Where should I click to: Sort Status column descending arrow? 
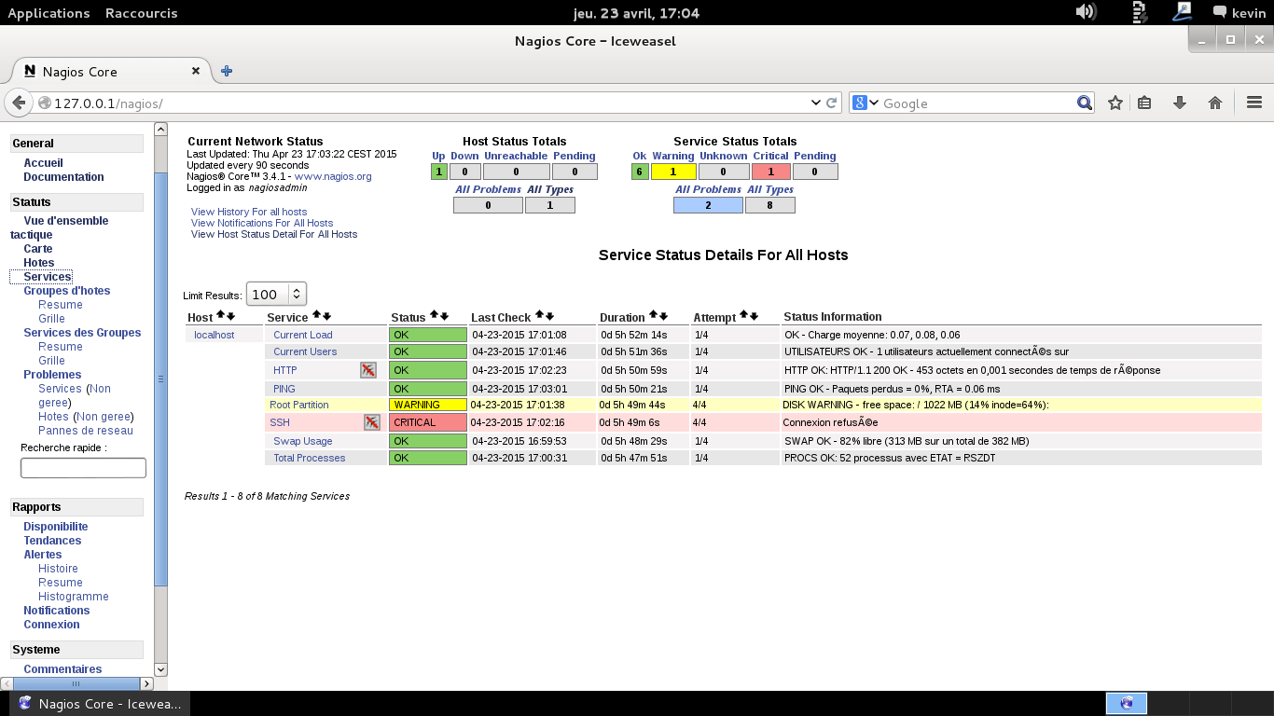(x=444, y=317)
